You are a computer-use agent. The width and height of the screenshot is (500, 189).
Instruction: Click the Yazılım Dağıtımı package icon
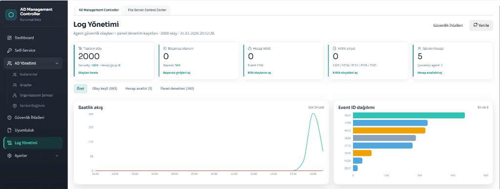(x=15, y=105)
